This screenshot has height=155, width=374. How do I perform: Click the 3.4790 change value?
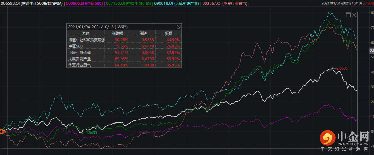pos(148,58)
